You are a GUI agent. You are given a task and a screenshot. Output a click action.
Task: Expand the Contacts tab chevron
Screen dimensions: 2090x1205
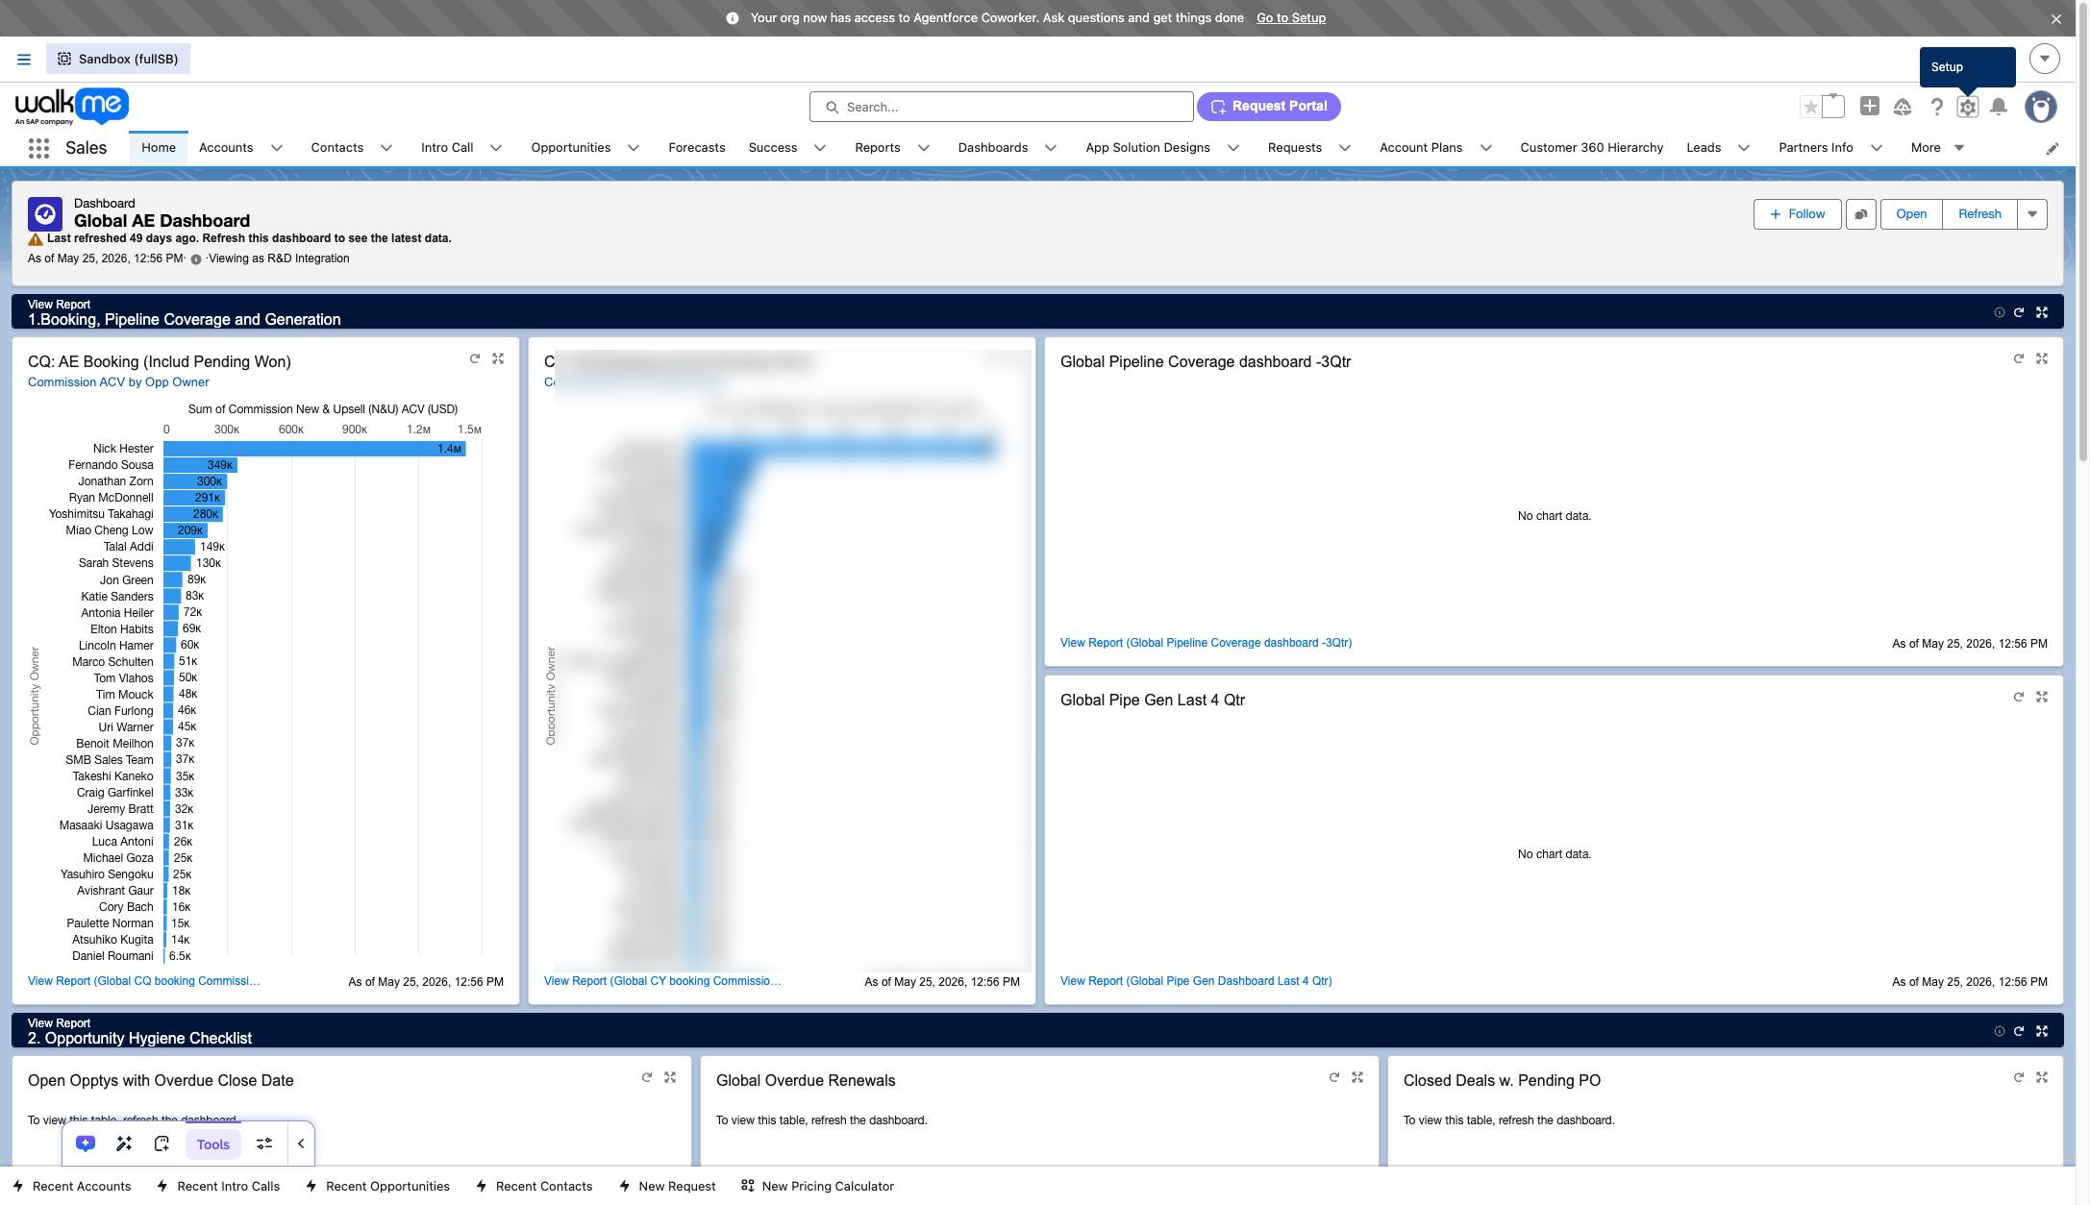386,148
